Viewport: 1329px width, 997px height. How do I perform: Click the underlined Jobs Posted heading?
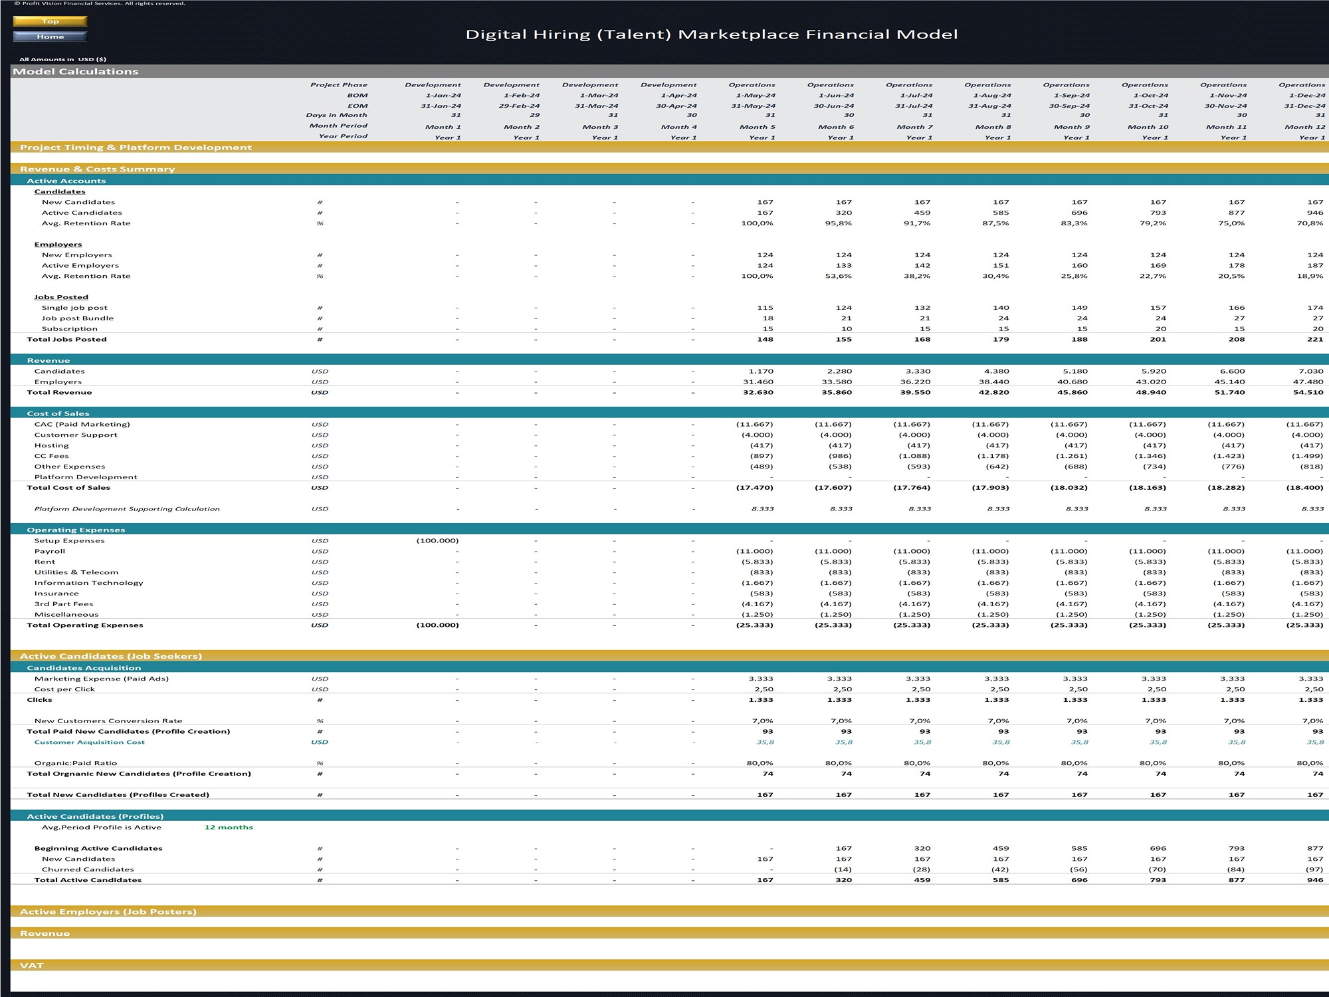tap(61, 297)
